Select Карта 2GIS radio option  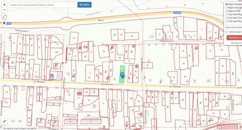[x=226, y=11]
